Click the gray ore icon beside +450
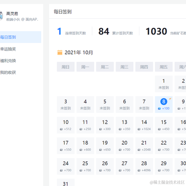Image resolution: width=186 pixels, height=186 pixels. tap(159, 129)
